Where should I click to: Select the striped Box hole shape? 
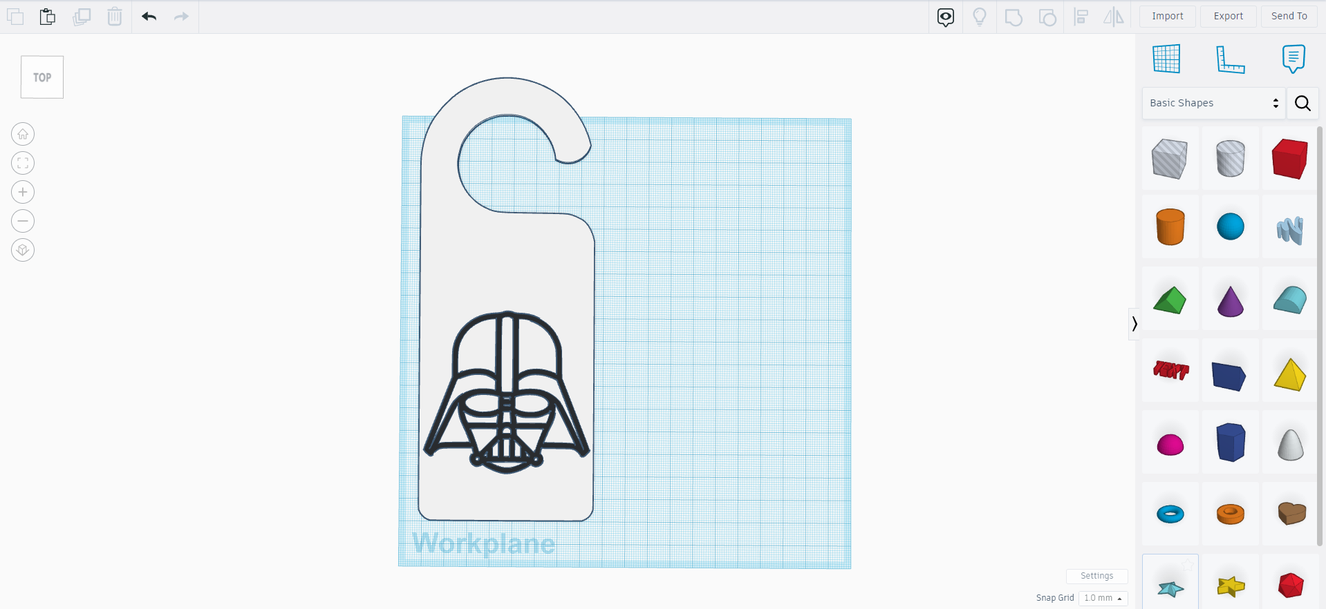[x=1170, y=158]
